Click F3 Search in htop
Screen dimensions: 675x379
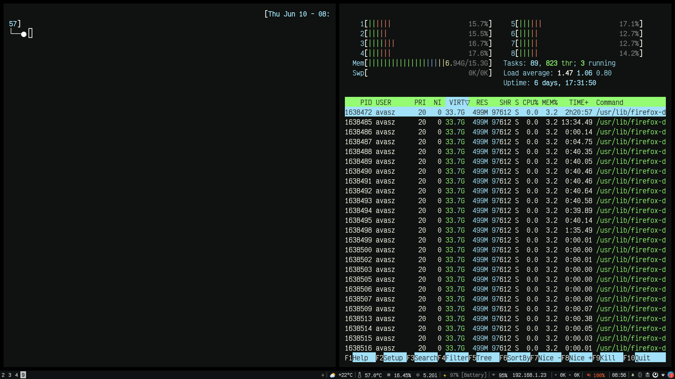tap(422, 358)
